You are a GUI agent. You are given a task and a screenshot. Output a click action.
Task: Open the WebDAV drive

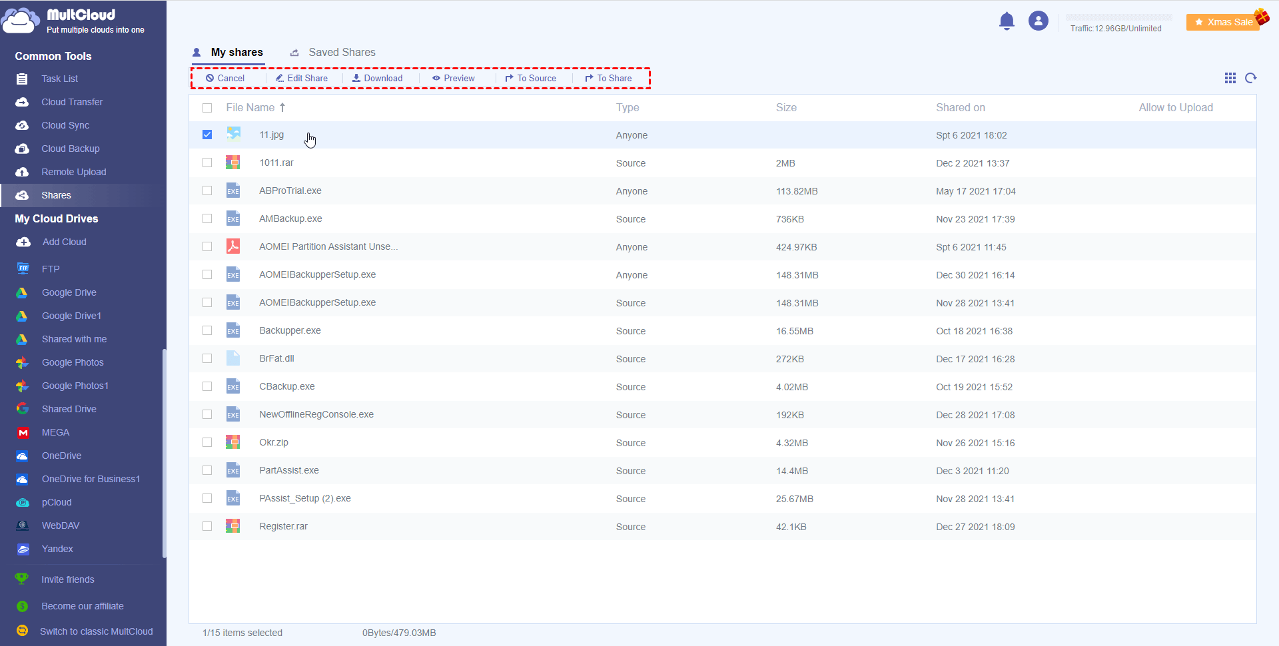pyautogui.click(x=61, y=525)
